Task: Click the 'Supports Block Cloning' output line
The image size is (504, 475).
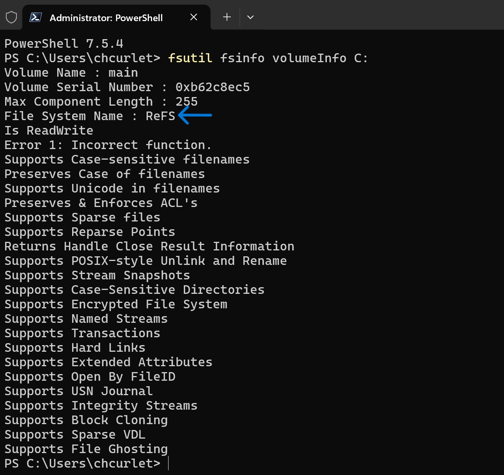Action: click(86, 420)
